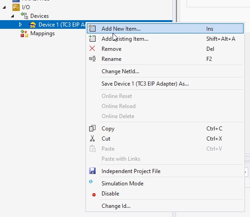
Task: Choose Disable in the context menu
Action: (165, 194)
